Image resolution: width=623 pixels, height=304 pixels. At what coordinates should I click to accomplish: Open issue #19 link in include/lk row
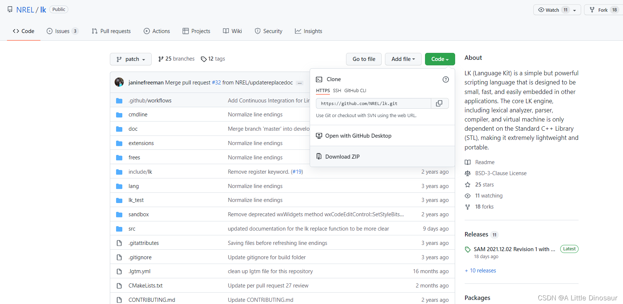tap(297, 172)
